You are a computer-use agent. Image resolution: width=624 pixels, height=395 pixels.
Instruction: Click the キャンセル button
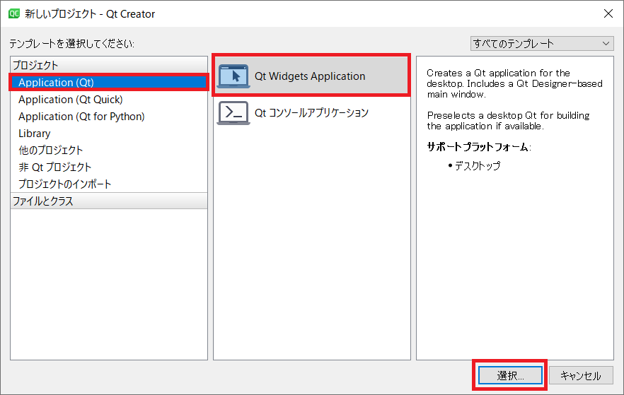(581, 375)
